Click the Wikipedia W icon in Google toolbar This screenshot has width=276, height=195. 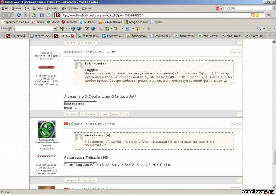[x=87, y=28]
